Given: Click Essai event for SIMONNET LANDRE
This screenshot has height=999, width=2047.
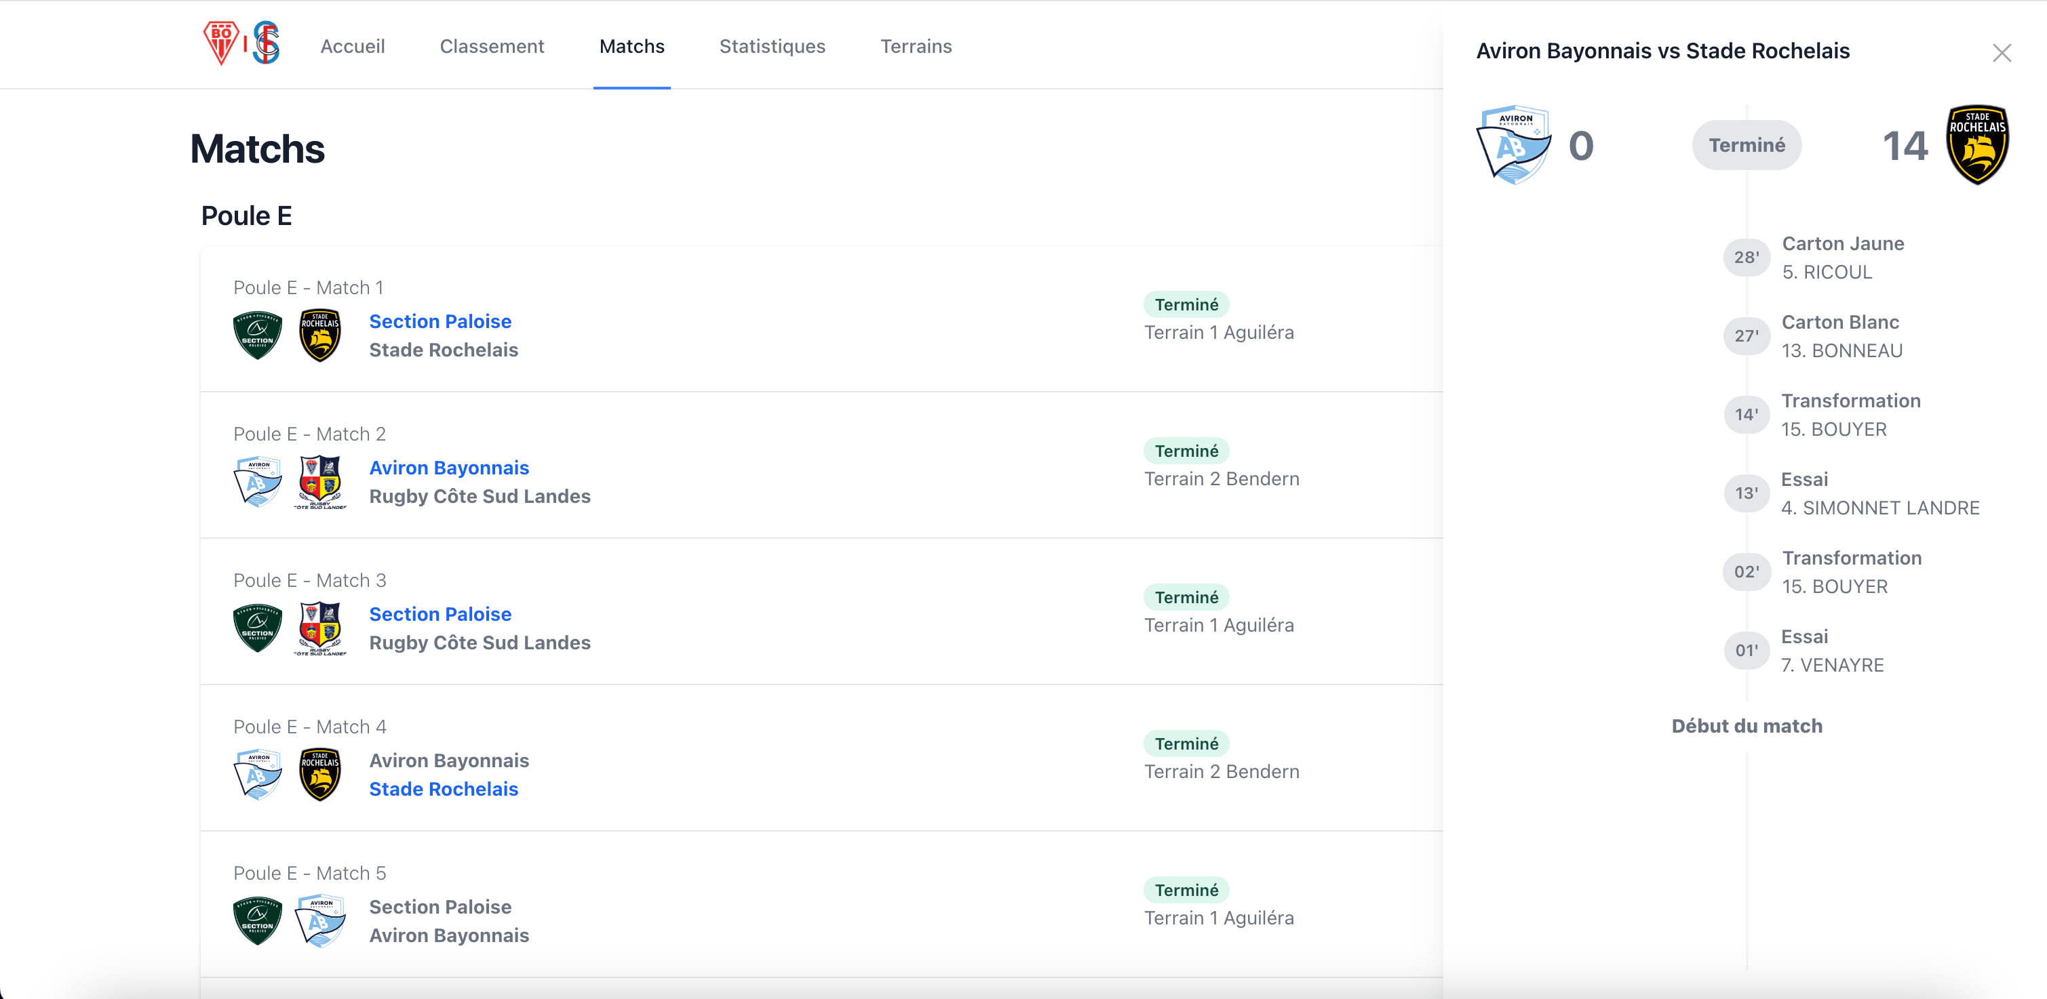Looking at the screenshot, I should (1880, 493).
